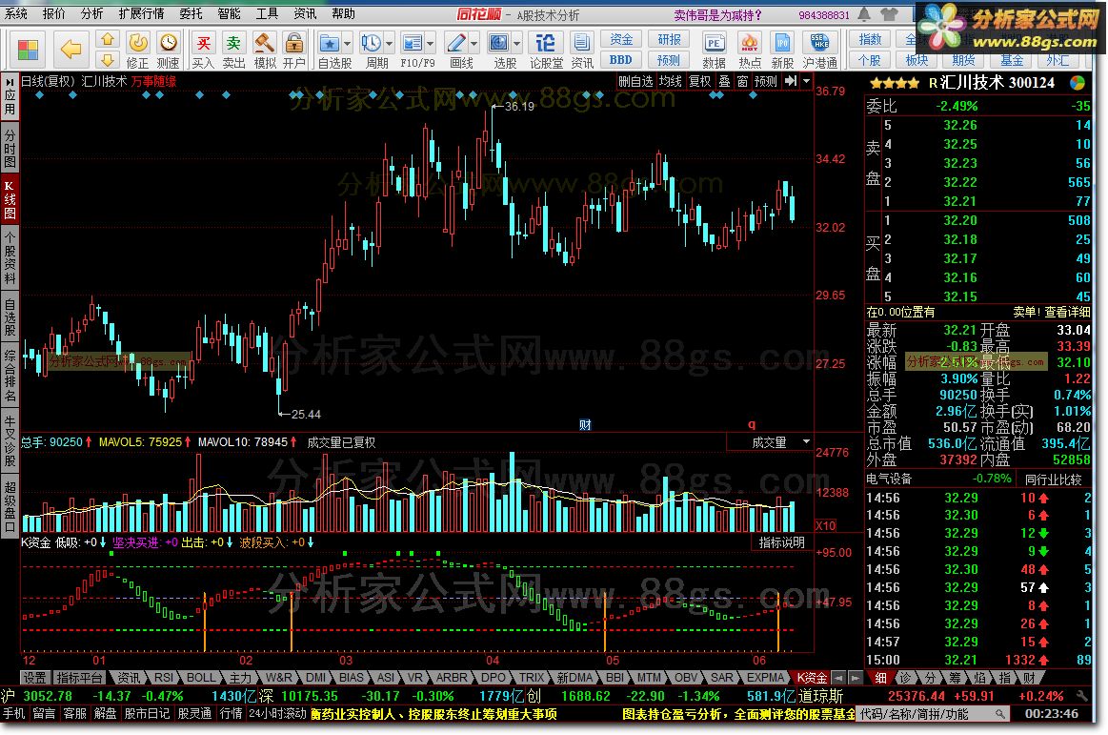Screen dimensions: 1108x735
Task: Click the search magnifier in code input
Action: pyautogui.click(x=1000, y=714)
